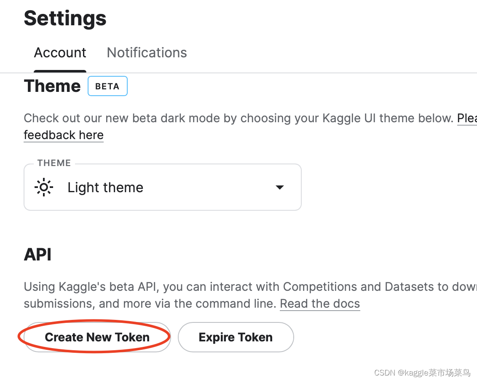The image size is (477, 381).
Task: Click the CSDN watermark text
Action: pyautogui.click(x=422, y=373)
